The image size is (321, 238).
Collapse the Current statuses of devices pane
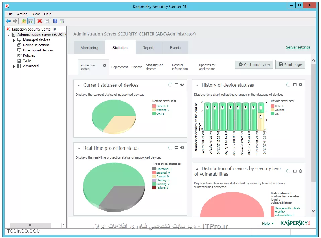79,85
